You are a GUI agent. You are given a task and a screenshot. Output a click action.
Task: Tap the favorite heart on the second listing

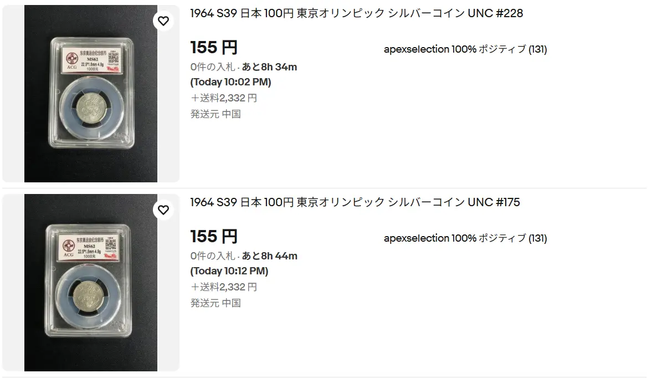(x=163, y=210)
